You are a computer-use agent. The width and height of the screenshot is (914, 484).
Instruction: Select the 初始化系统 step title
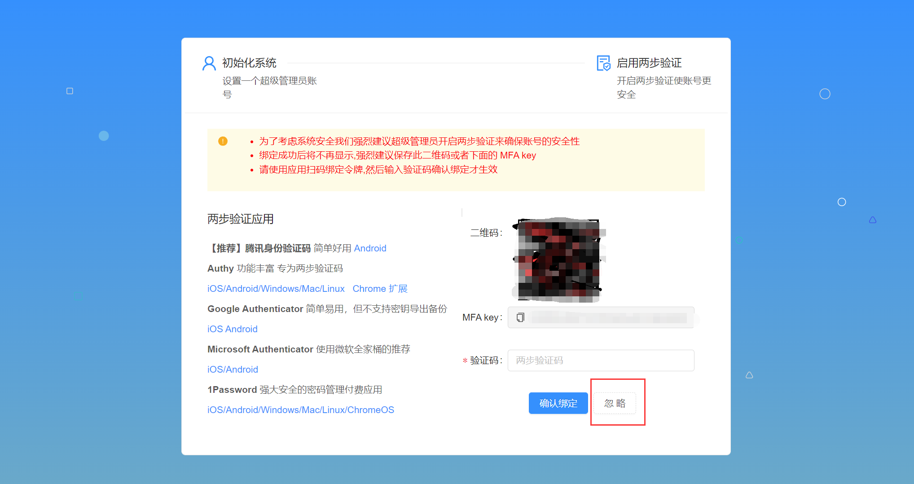(x=249, y=63)
